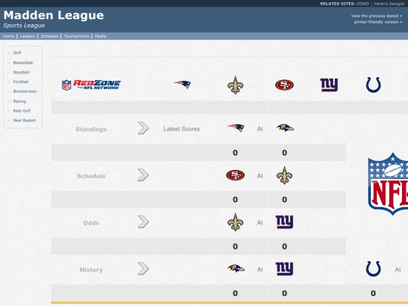Click Colts horseshoe logo in History row
Viewport: 408px width, 306px height.
pyautogui.click(x=373, y=269)
